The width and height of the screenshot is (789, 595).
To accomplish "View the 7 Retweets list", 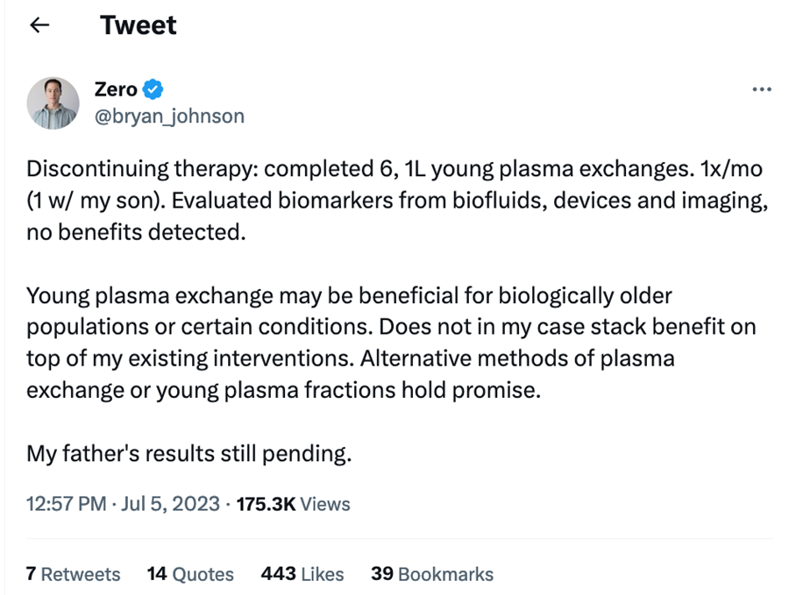I will [74, 574].
